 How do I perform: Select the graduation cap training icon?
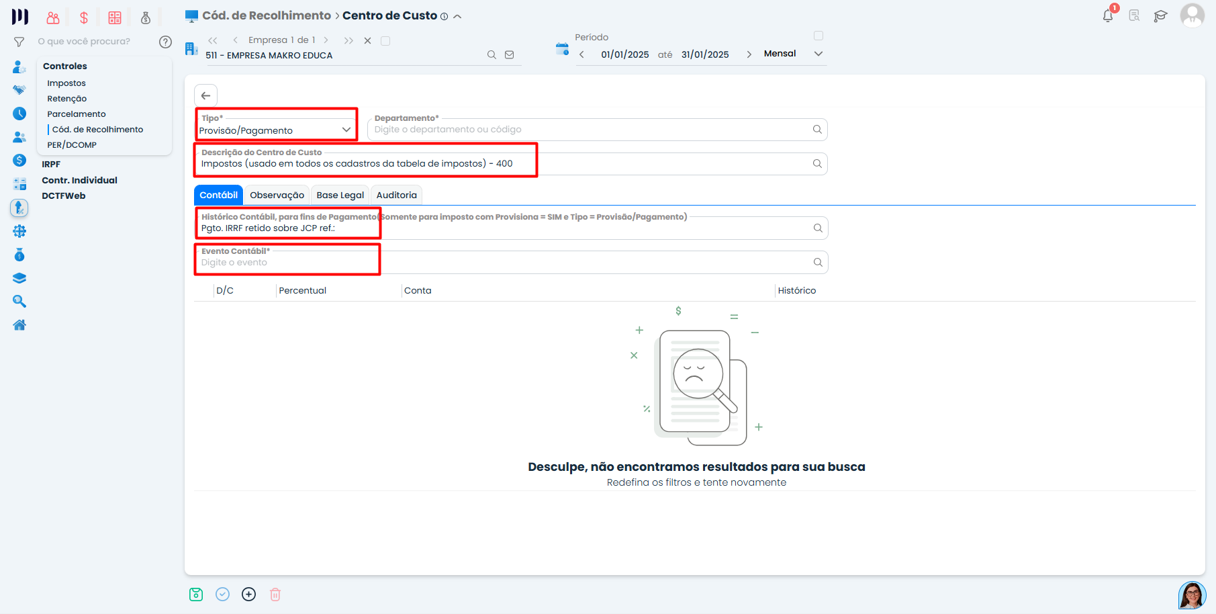[x=1161, y=15]
